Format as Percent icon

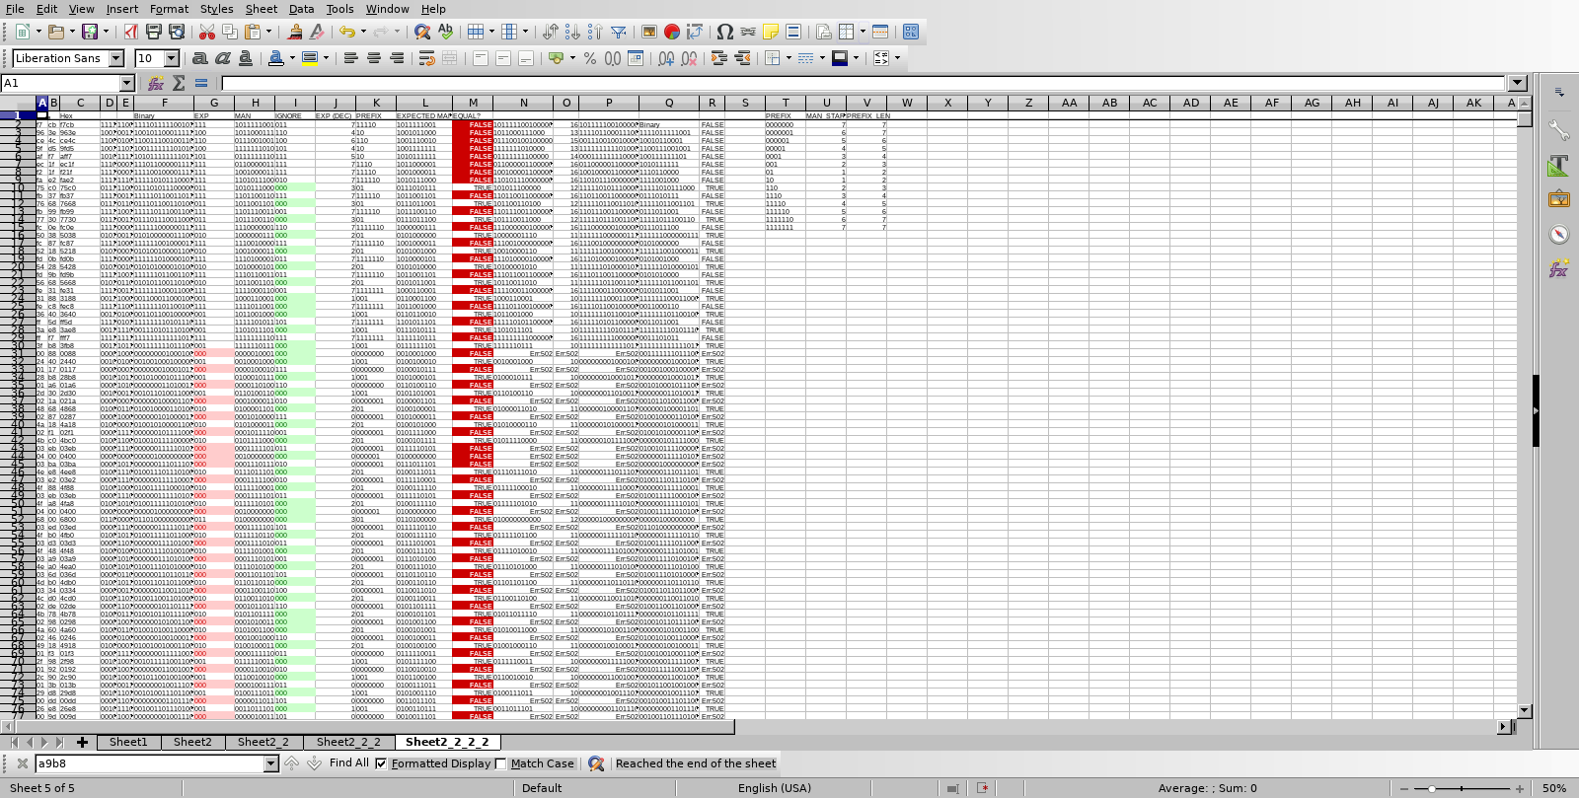[x=590, y=58]
